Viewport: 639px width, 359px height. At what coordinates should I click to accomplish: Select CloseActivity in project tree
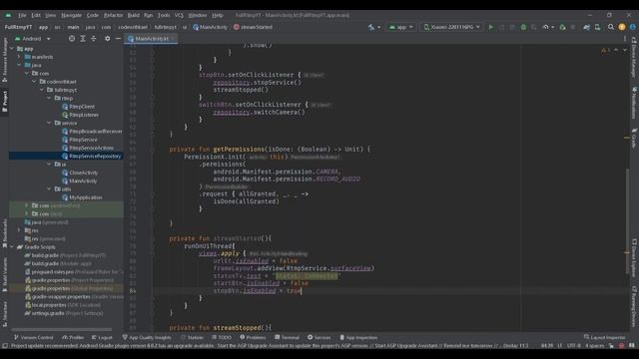[x=80, y=173]
